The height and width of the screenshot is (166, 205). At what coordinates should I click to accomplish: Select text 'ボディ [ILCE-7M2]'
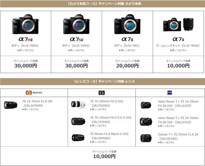coord(127,46)
